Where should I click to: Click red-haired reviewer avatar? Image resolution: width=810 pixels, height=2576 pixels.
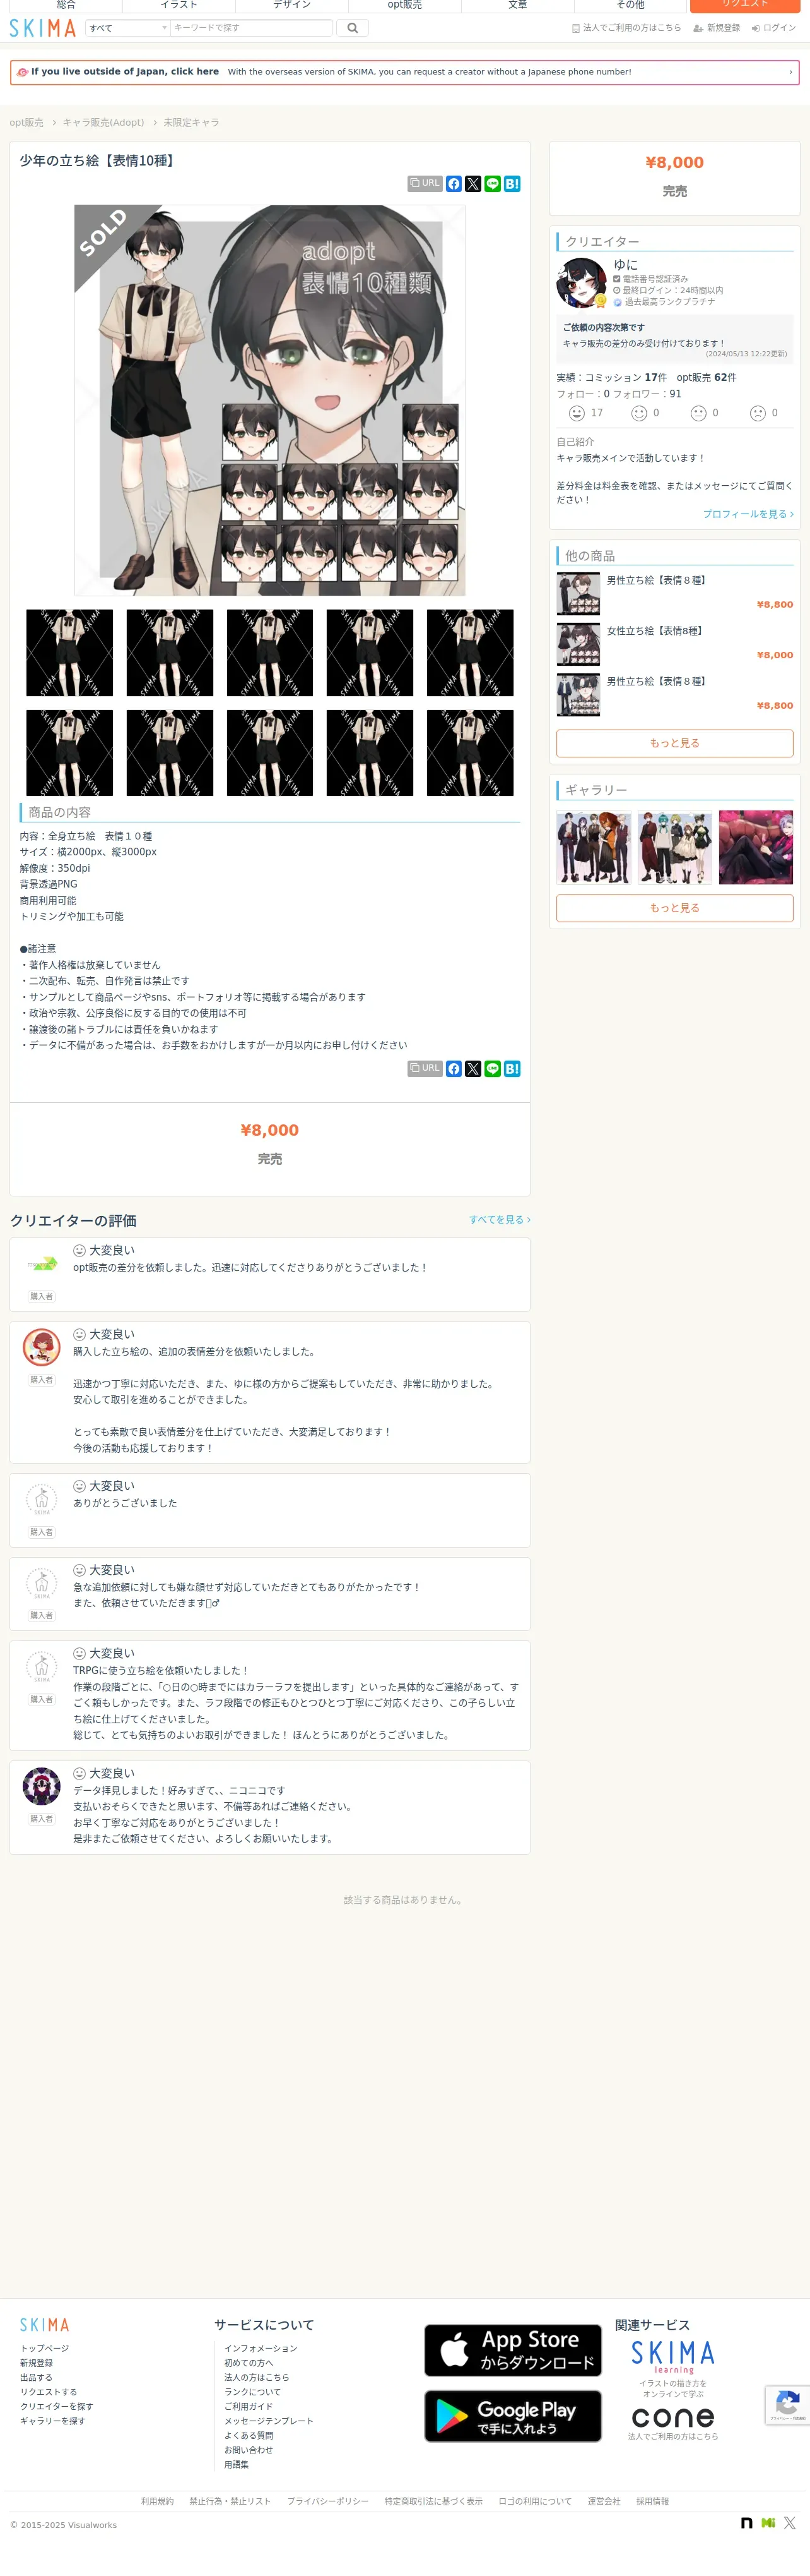point(41,1347)
